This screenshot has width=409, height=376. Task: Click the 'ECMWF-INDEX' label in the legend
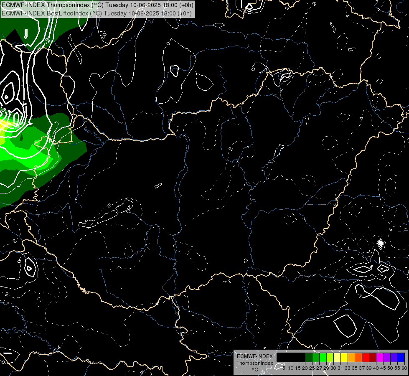coord(255,356)
